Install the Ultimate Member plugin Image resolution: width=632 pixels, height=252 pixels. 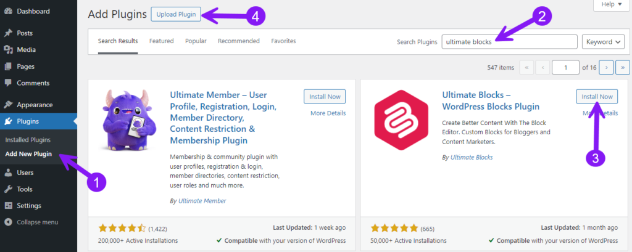[325, 97]
